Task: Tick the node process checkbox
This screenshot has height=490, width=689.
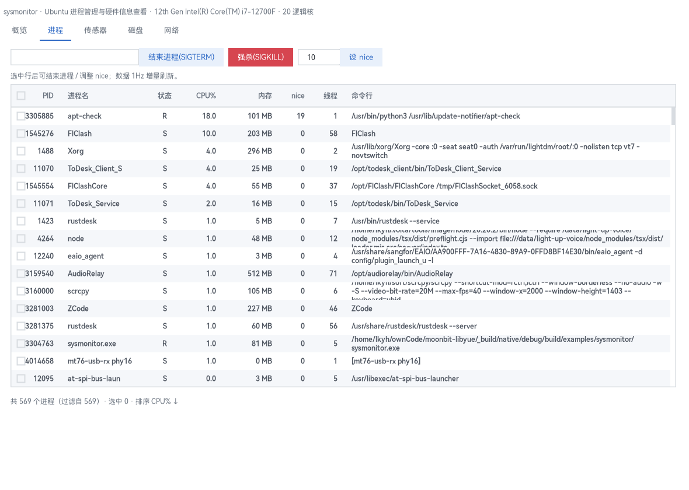Action: (x=21, y=239)
